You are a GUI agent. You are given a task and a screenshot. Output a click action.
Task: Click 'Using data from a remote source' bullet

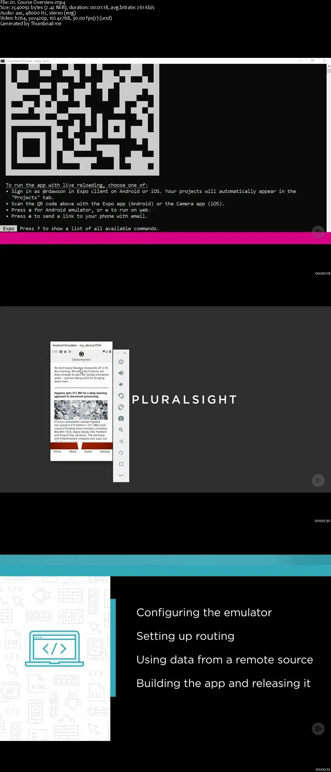(x=225, y=660)
